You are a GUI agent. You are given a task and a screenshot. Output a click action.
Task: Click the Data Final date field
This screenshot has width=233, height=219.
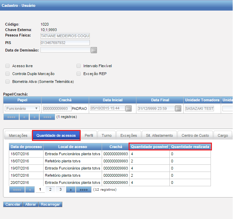click(x=156, y=108)
